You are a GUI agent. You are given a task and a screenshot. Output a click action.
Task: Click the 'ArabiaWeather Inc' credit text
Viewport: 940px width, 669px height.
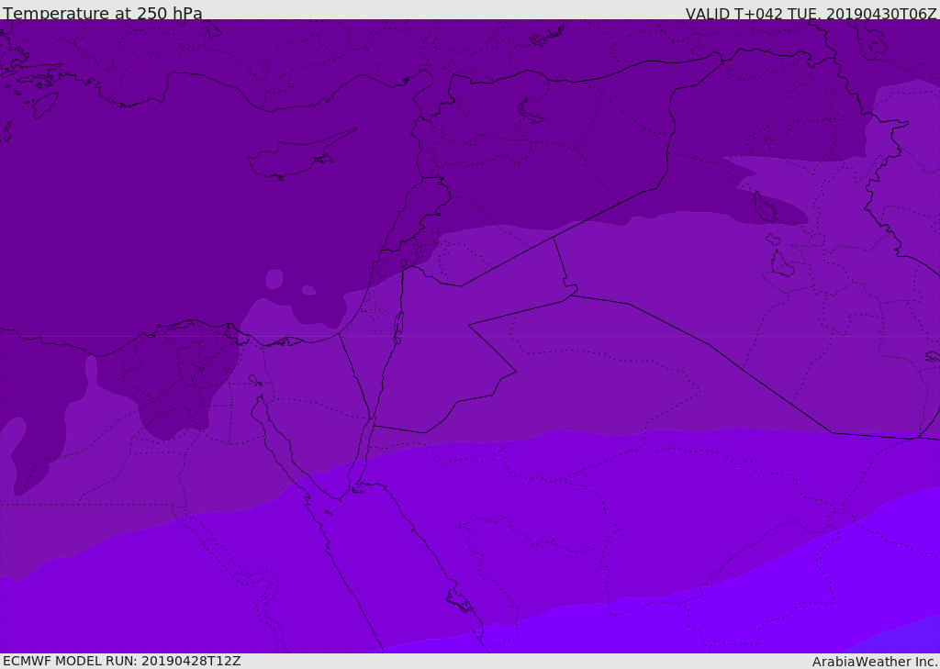[875, 662]
